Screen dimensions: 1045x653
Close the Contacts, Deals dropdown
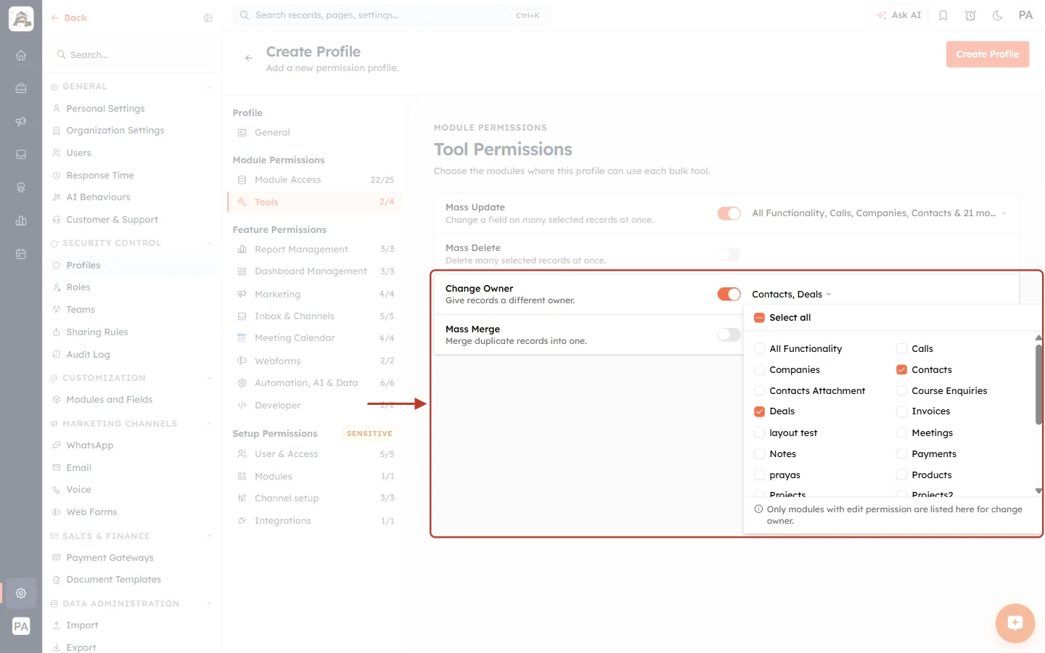[x=792, y=295]
